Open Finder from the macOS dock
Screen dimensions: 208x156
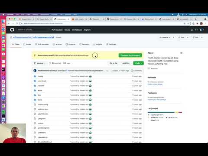(x=3, y=21)
